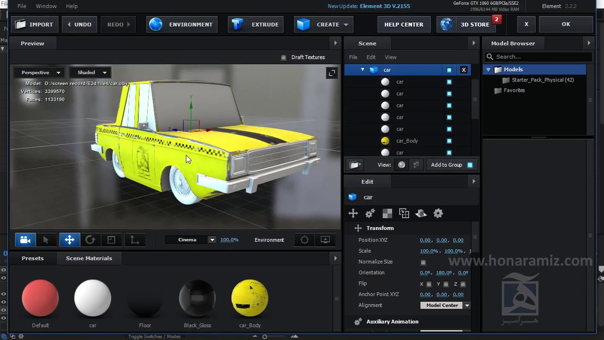Open the Environment settings button
The width and height of the screenshot is (604, 340).
pyautogui.click(x=182, y=24)
